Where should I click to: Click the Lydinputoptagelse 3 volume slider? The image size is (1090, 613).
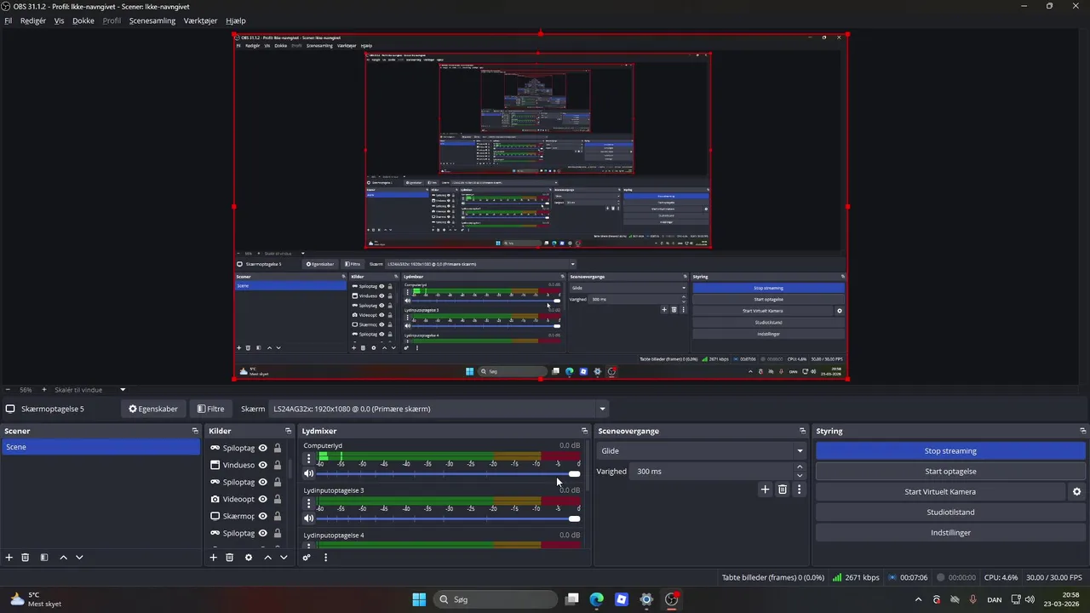point(449,518)
